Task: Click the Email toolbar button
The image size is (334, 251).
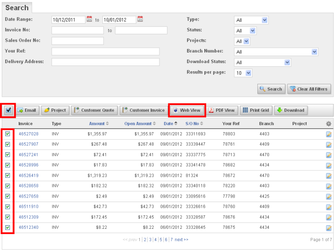Action: [x=27, y=110]
